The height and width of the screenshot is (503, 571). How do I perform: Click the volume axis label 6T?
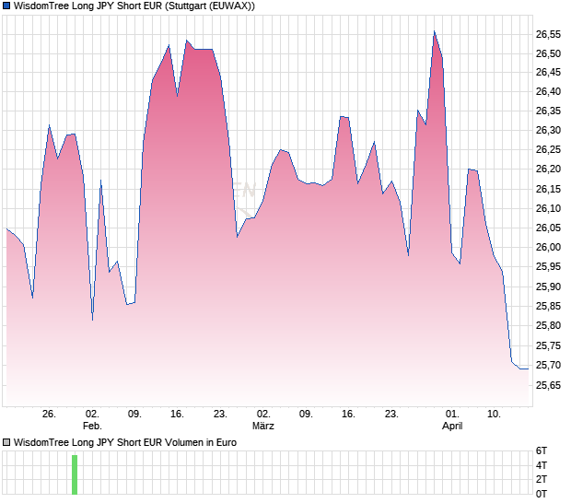(542, 450)
